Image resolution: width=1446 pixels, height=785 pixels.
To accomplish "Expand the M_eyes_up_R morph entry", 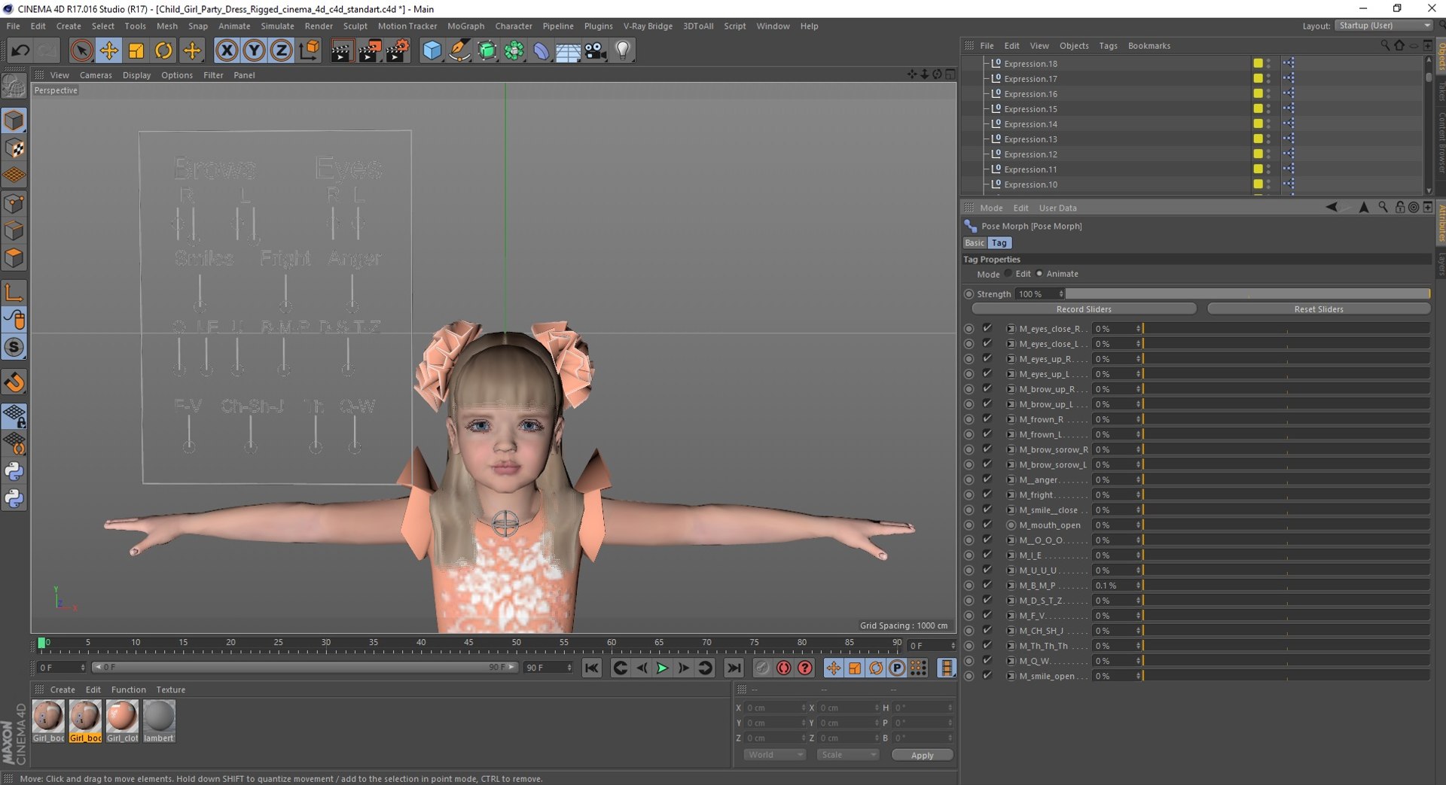I will click(x=1011, y=359).
